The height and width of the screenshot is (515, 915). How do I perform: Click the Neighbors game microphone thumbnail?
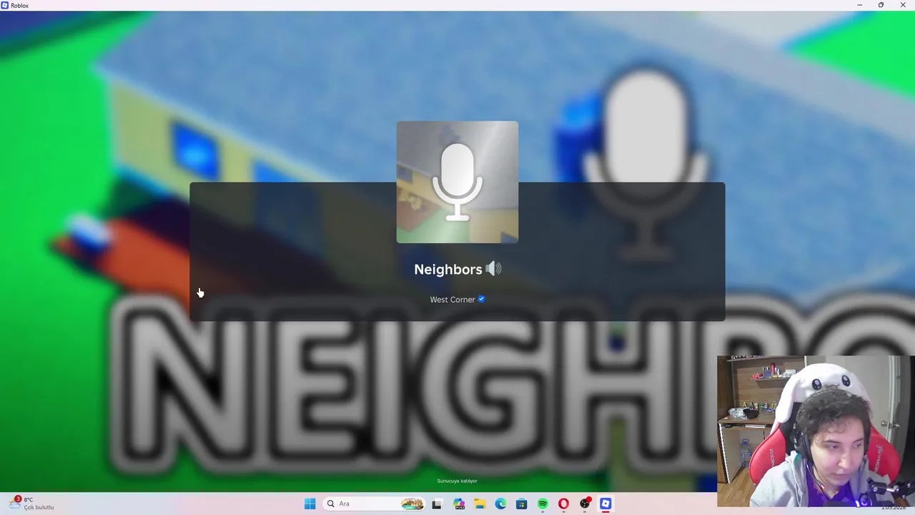point(457,182)
